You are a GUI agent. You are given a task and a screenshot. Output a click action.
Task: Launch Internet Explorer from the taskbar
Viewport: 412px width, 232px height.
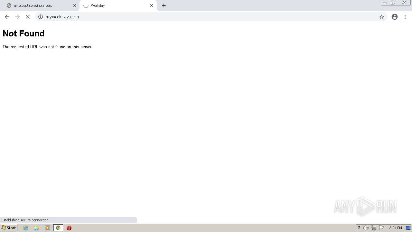click(26, 228)
